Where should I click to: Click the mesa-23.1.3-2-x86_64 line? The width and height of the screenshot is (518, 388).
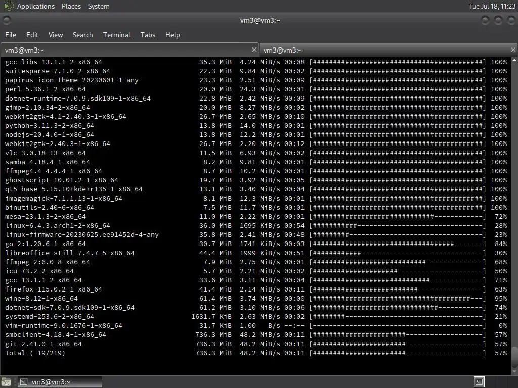pos(255,216)
